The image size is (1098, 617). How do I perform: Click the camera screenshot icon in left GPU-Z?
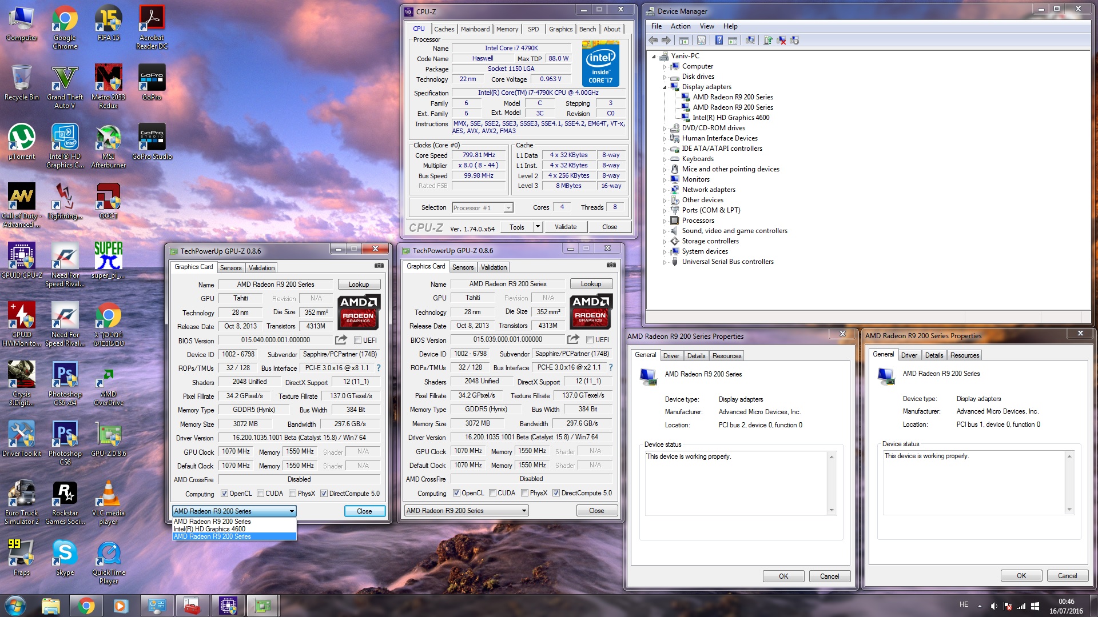pos(379,266)
